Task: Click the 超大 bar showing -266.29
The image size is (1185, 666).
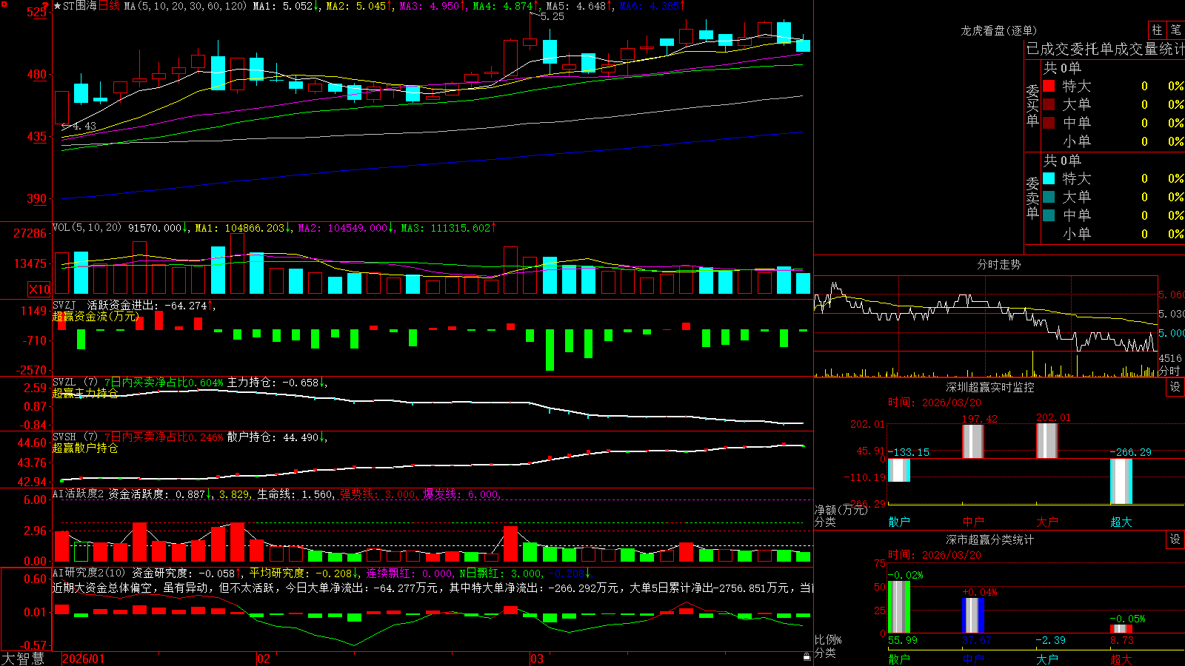Action: [x=1121, y=482]
